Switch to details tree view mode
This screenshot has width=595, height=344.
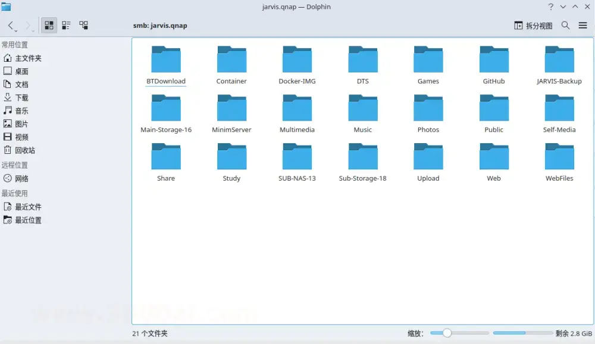[x=84, y=26]
